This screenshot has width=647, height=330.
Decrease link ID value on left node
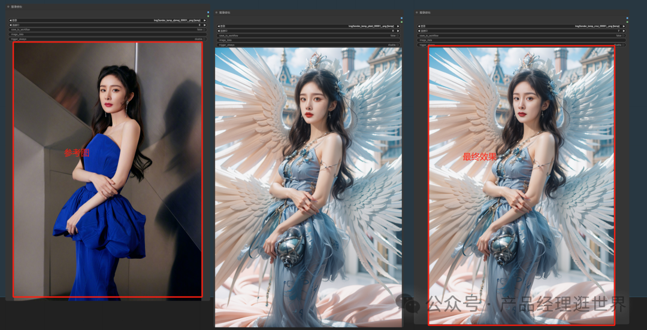[10, 25]
